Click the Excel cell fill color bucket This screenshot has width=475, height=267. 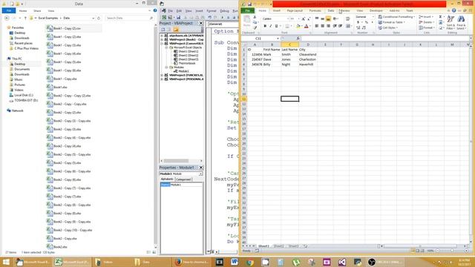pos(298,27)
